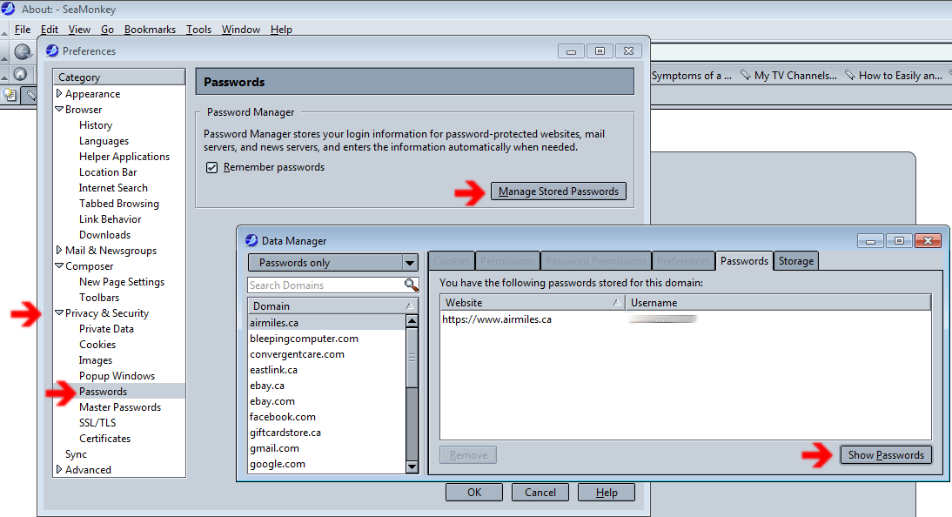Viewport: 952px width, 517px height.
Task: Expand the Advanced category
Action: 59,469
